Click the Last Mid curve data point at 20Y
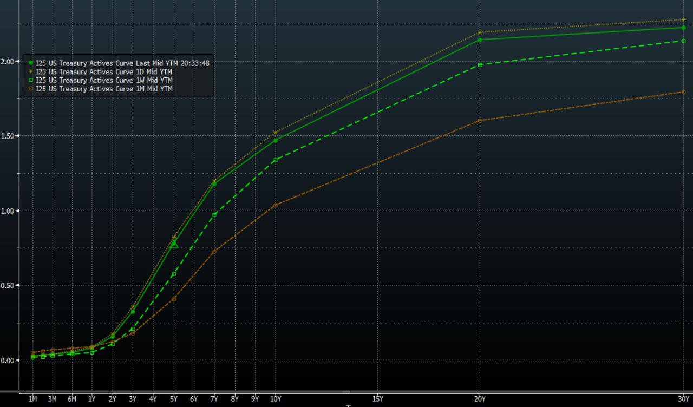Viewport: 693px width, 407px height. pos(480,40)
